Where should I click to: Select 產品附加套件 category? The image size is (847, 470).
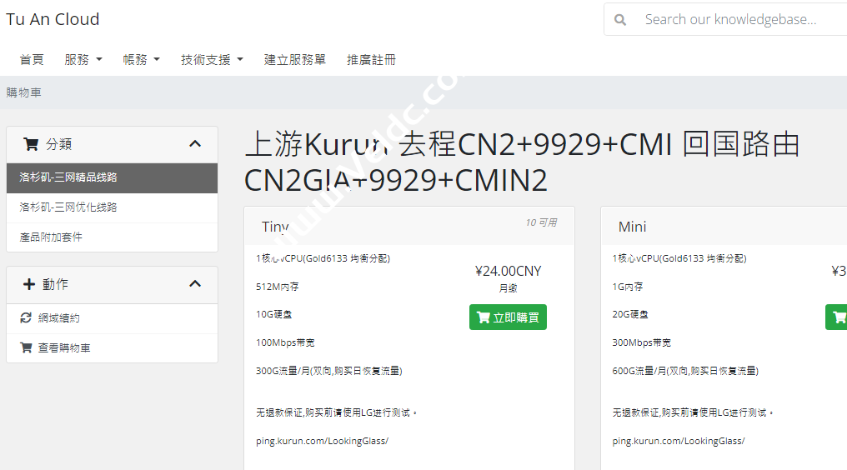[x=112, y=237]
